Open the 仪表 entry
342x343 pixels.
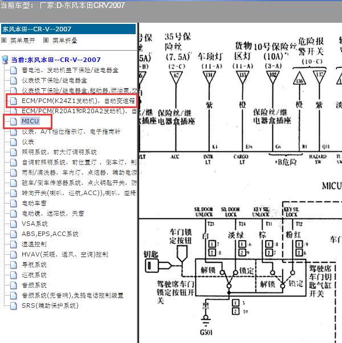28,142
